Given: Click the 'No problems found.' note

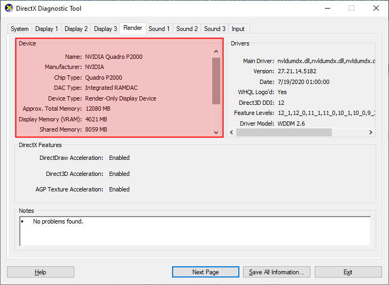Looking at the screenshot, I should tap(58, 221).
